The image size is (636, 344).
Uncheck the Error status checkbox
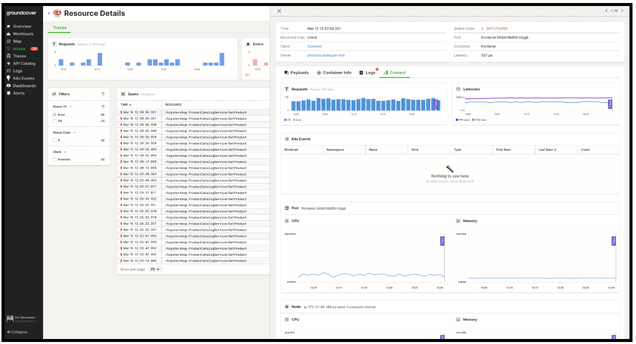click(55, 115)
